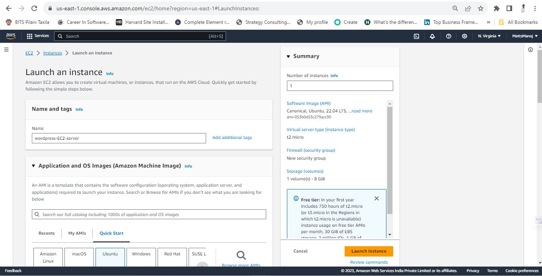Switch to the Recents tab
This screenshot has width=542, height=276.
[x=47, y=233]
